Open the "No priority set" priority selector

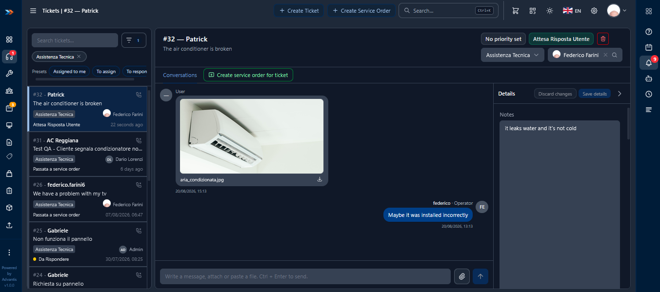[x=503, y=39]
